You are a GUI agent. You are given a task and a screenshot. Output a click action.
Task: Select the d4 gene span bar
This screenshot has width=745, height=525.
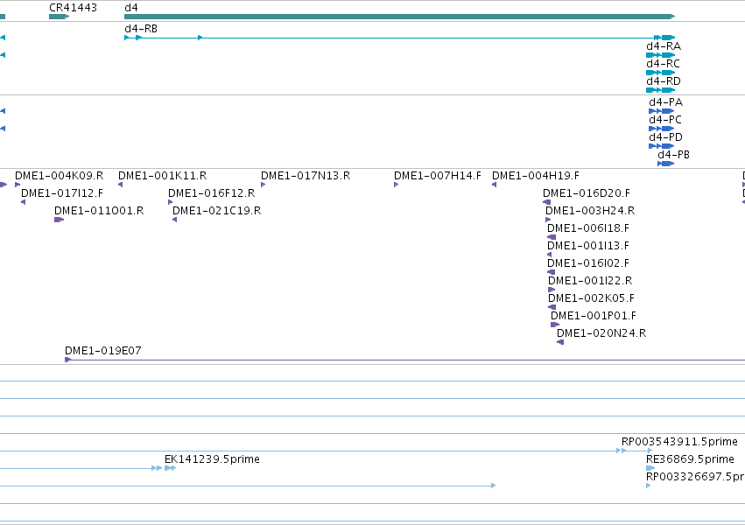(x=399, y=17)
